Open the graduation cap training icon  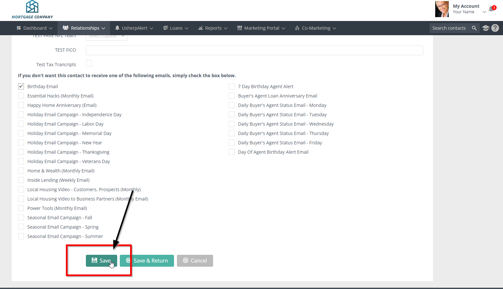[486, 28]
